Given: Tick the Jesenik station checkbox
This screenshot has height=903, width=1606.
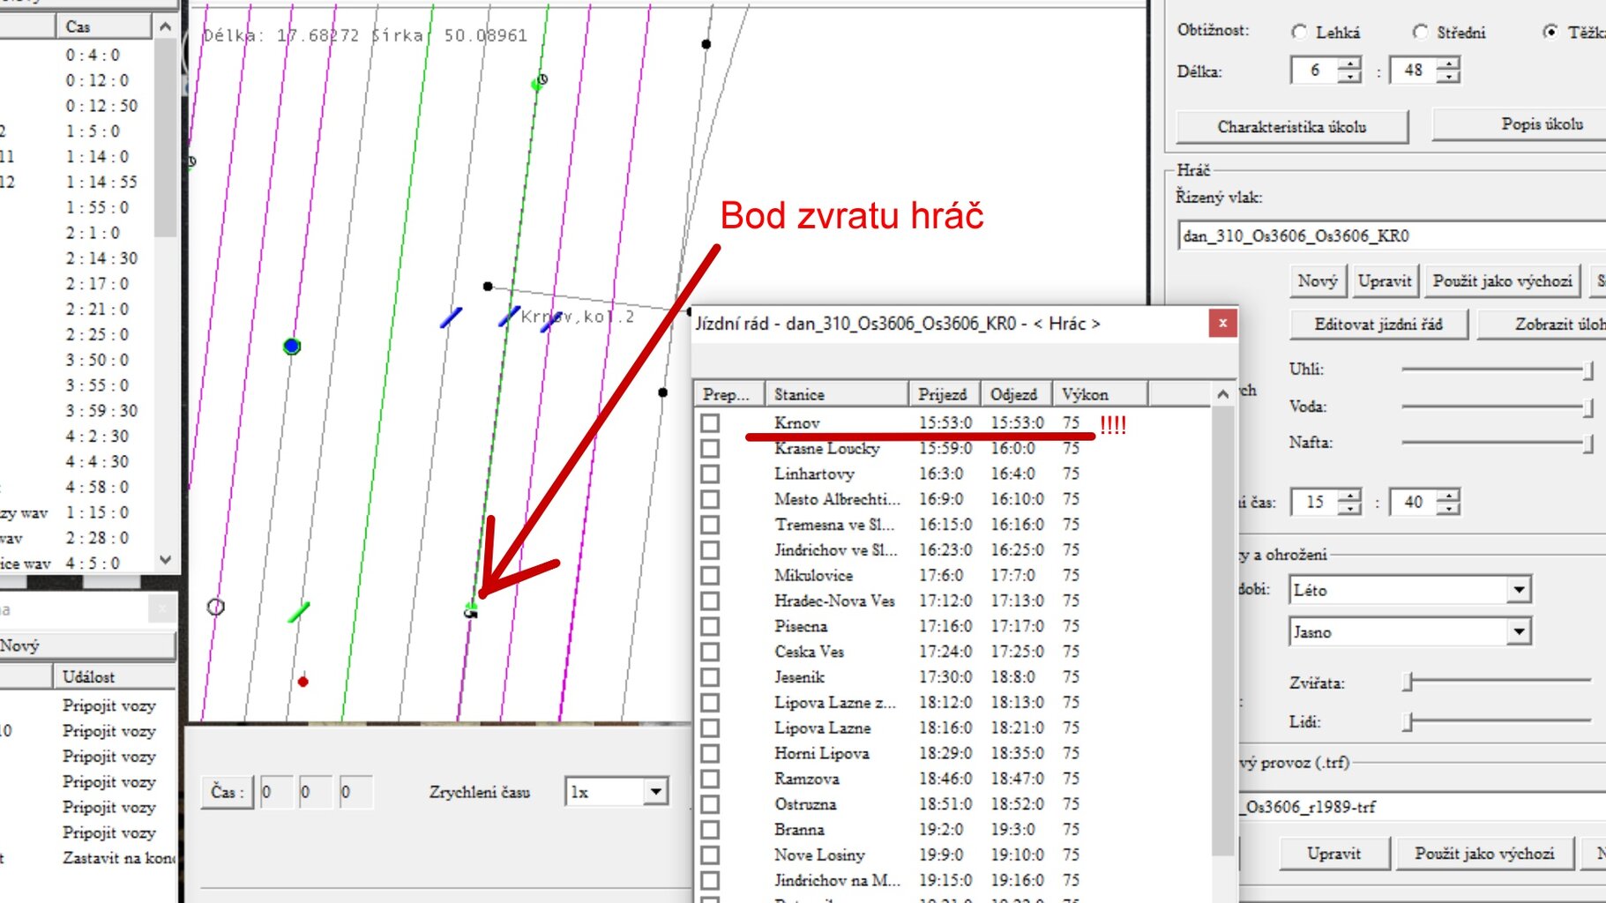Looking at the screenshot, I should (x=710, y=677).
